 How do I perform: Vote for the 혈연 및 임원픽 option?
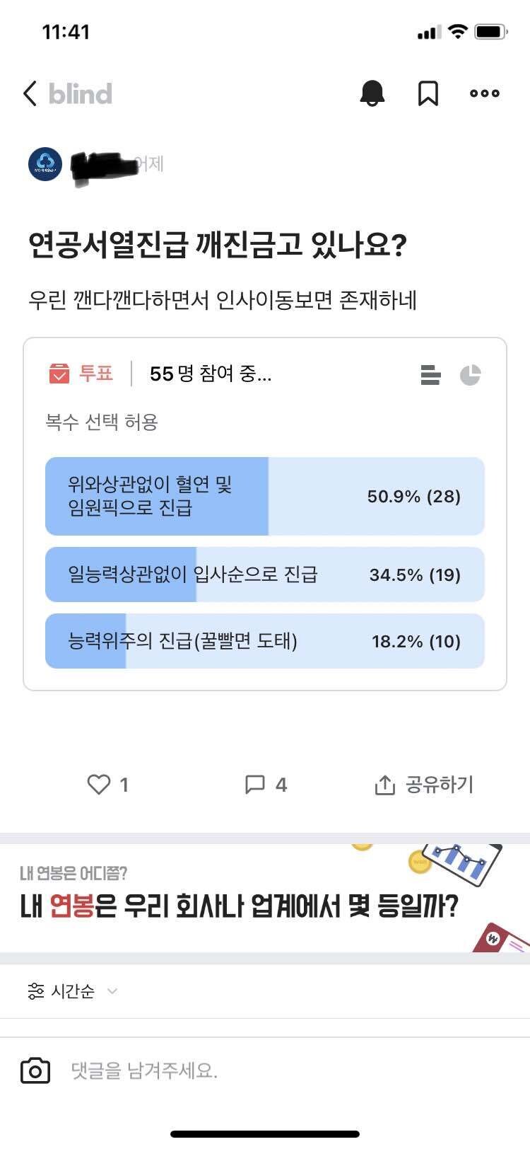pos(265,496)
